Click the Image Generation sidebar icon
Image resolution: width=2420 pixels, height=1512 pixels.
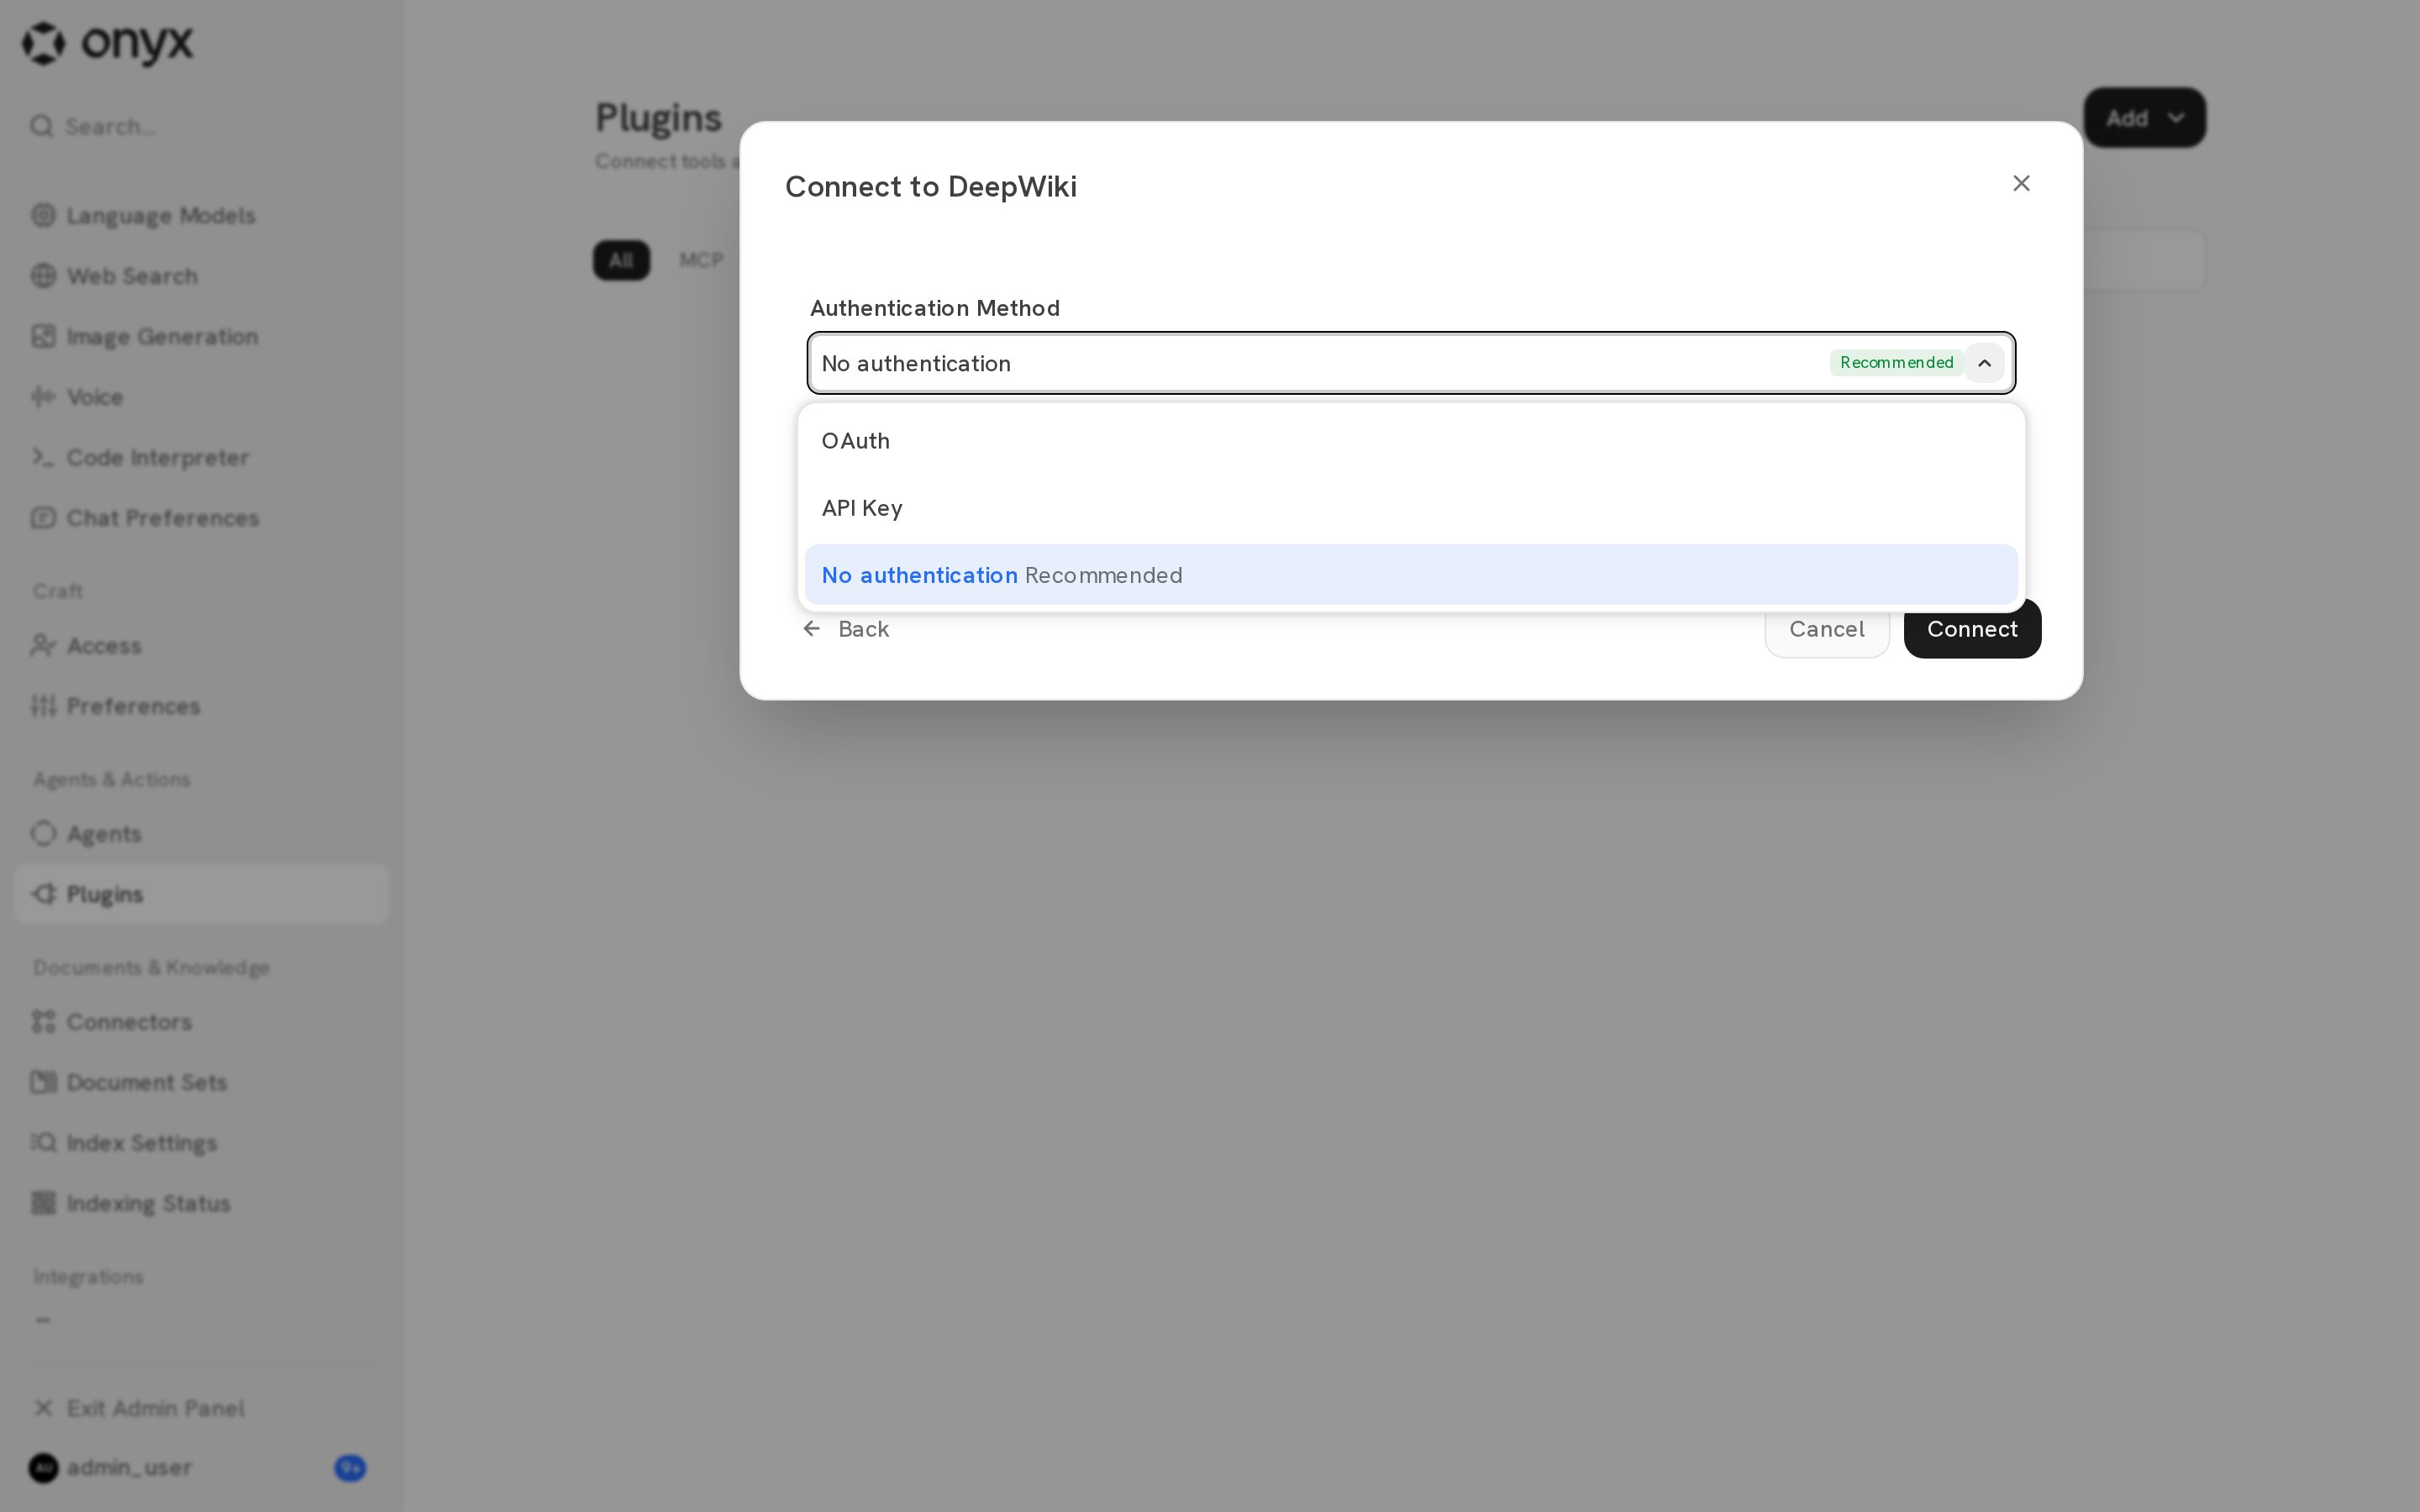click(43, 336)
